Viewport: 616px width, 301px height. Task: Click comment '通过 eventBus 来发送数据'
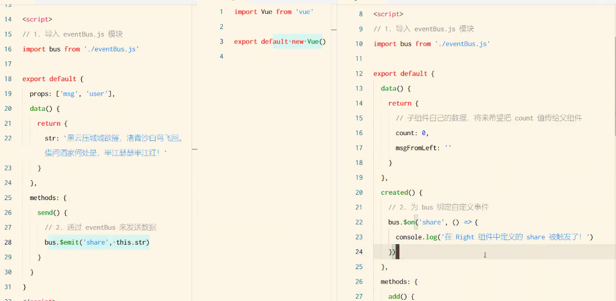coord(100,227)
